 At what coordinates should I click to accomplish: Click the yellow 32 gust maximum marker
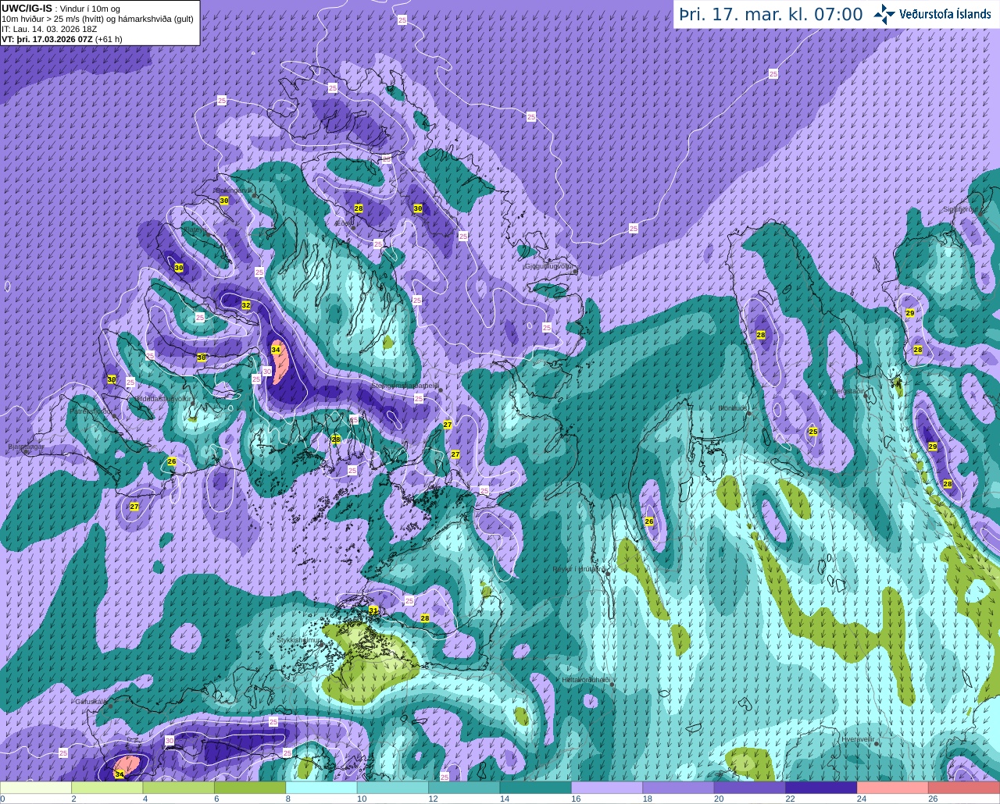(246, 305)
